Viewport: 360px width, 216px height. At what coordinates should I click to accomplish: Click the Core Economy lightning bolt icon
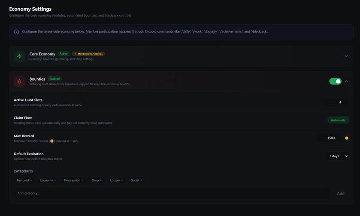[19, 56]
